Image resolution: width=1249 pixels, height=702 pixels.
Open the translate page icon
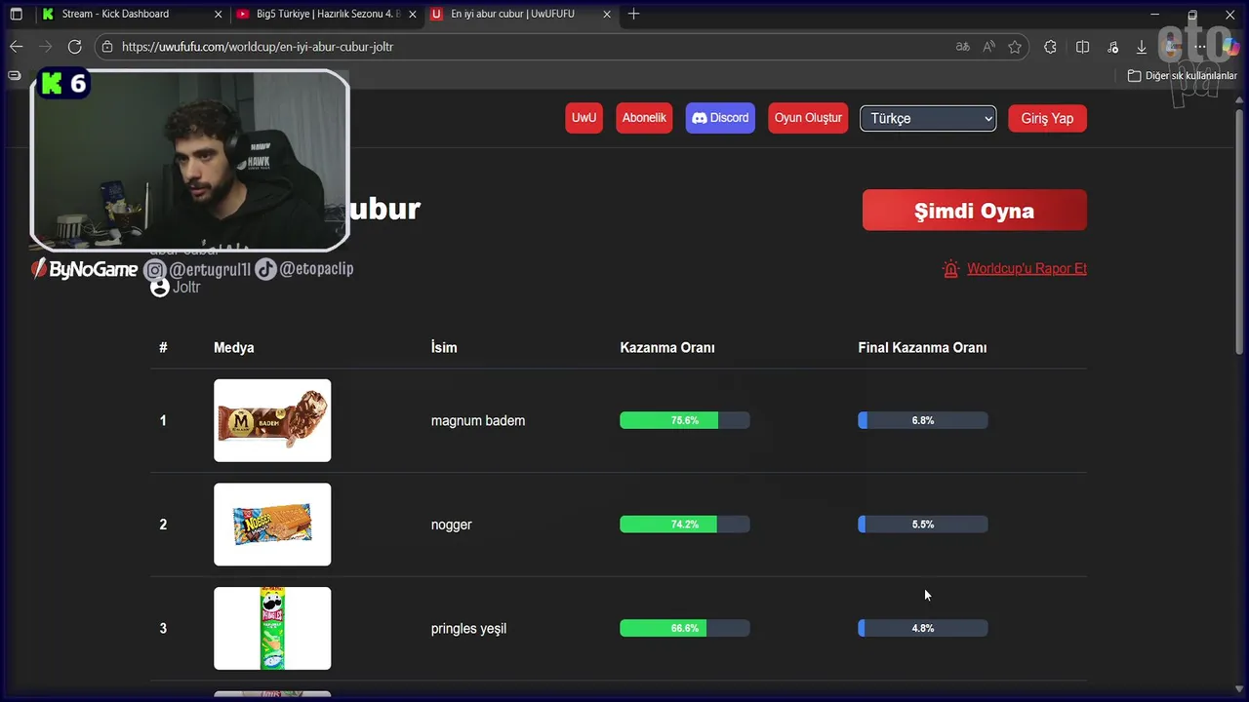962,47
